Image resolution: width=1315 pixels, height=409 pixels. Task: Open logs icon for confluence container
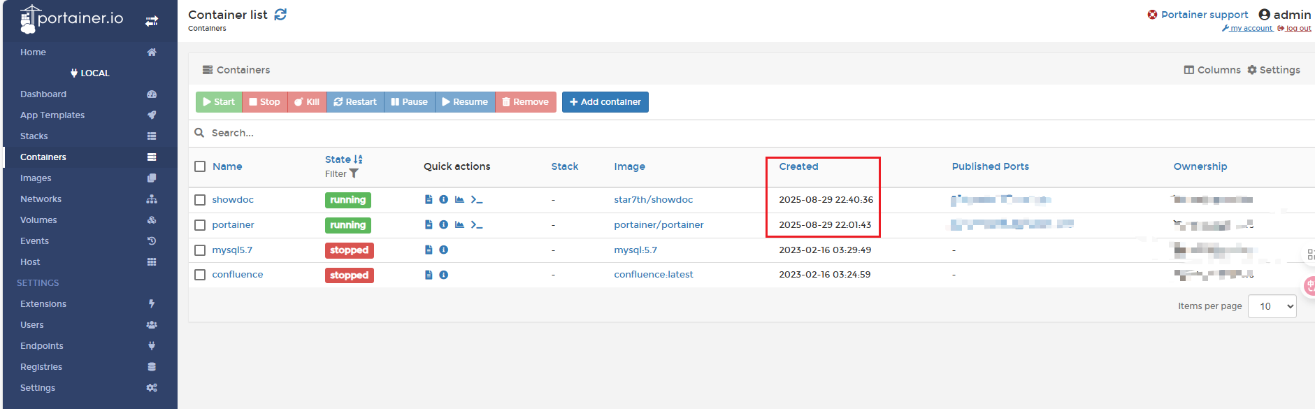click(429, 275)
